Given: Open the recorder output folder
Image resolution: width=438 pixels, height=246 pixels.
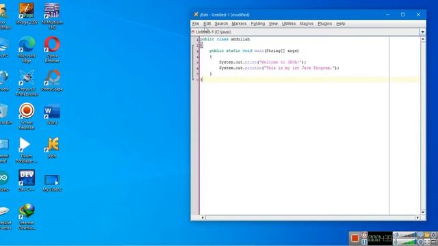Looking at the screenshot, I should point(427,235).
